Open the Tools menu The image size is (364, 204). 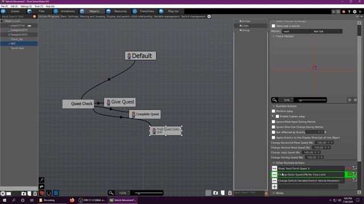click(x=39, y=6)
